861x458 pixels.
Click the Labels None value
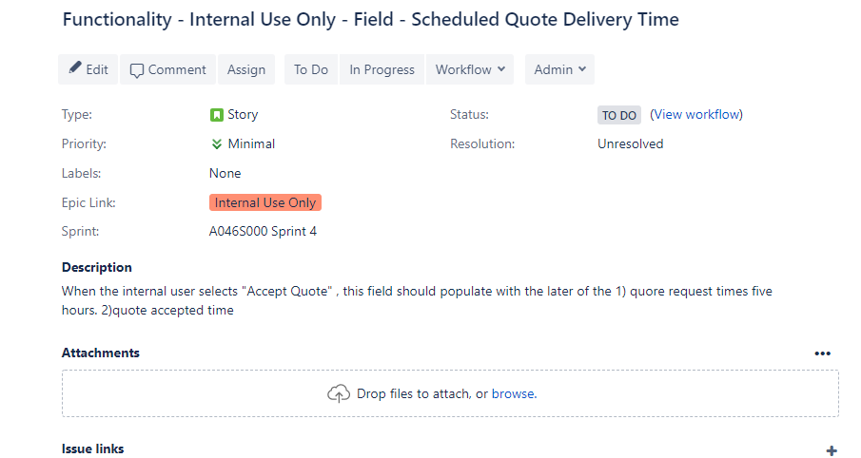225,173
